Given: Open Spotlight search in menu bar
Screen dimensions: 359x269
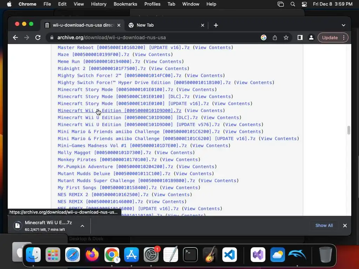Looking at the screenshot, I should coord(293,4).
